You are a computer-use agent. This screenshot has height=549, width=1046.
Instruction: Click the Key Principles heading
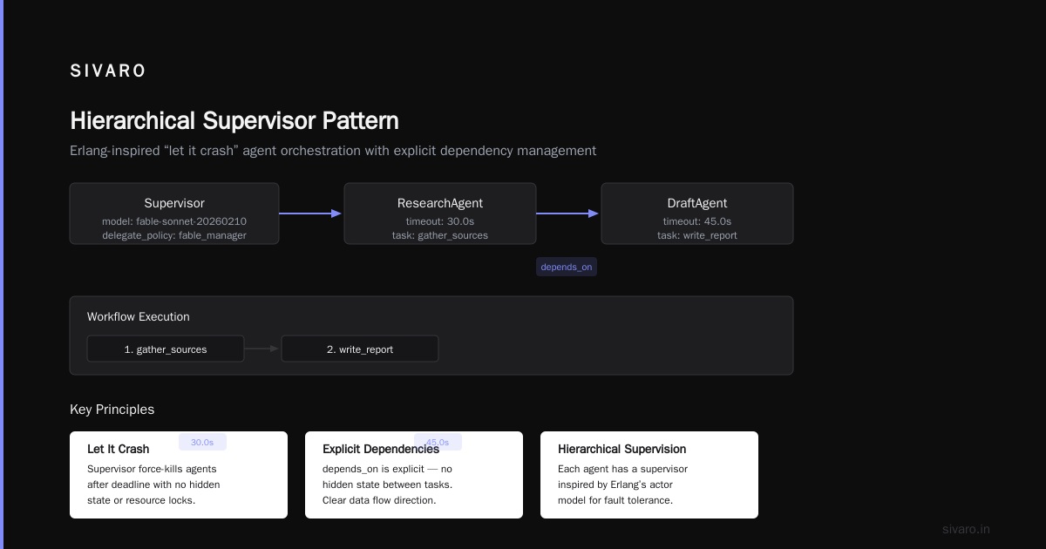click(x=112, y=410)
